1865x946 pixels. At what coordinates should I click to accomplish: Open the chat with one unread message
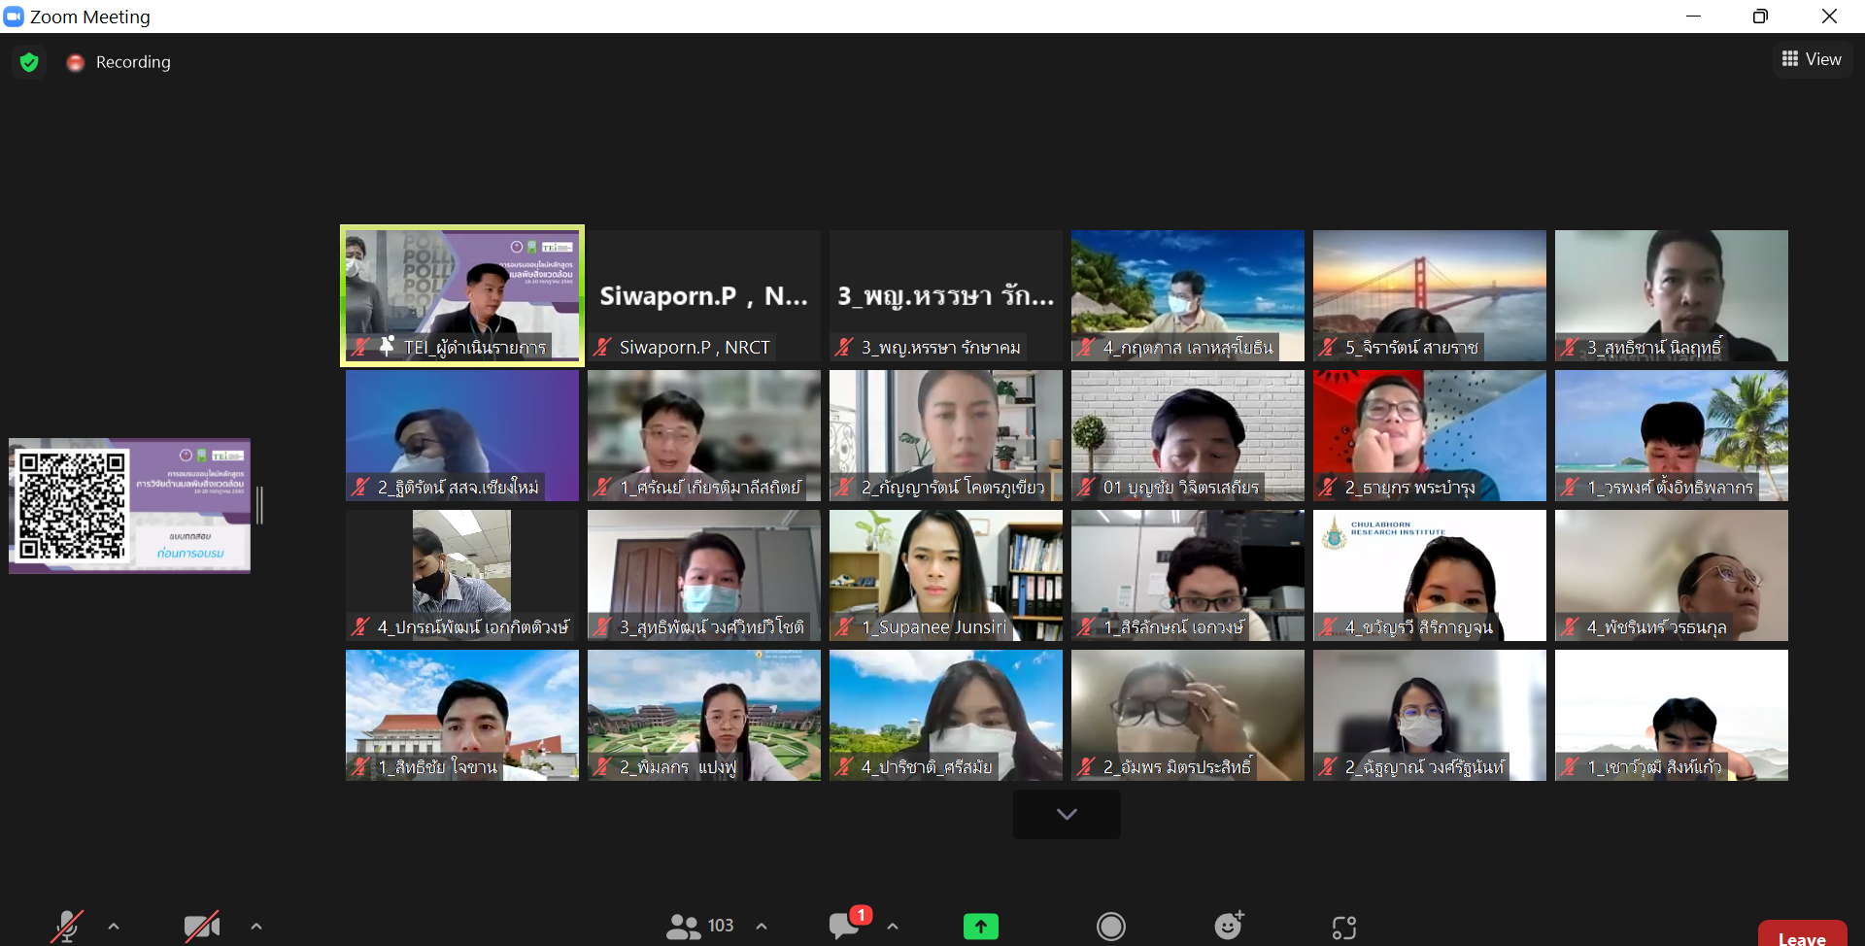845,926
